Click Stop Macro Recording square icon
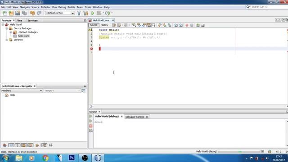 click(192, 25)
